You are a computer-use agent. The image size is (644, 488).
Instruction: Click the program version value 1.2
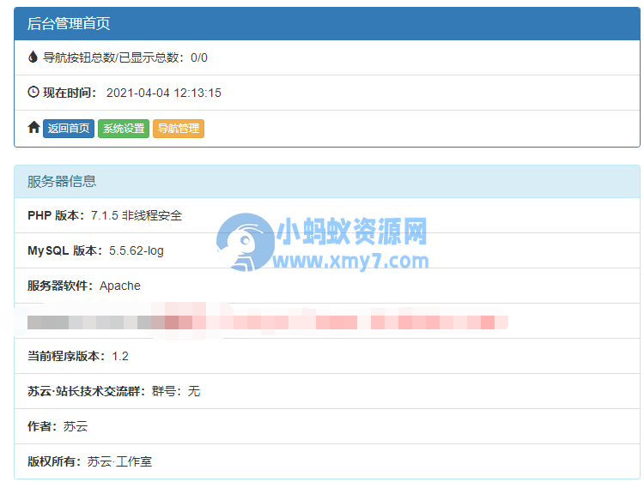coord(120,357)
